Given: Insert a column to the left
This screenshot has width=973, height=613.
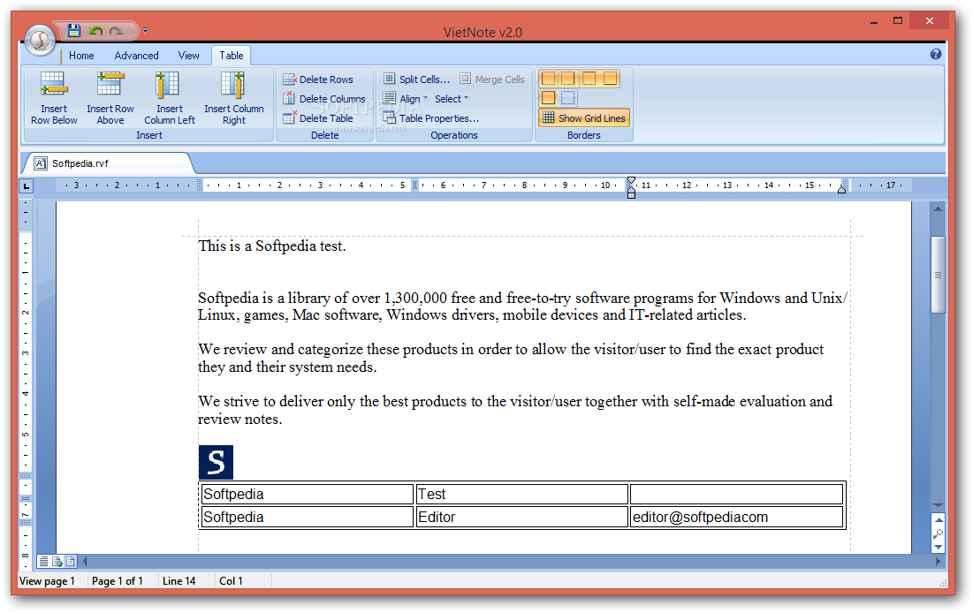Looking at the screenshot, I should pos(170,98).
